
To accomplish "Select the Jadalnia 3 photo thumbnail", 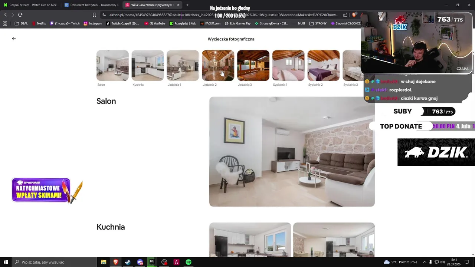I will click(x=253, y=65).
